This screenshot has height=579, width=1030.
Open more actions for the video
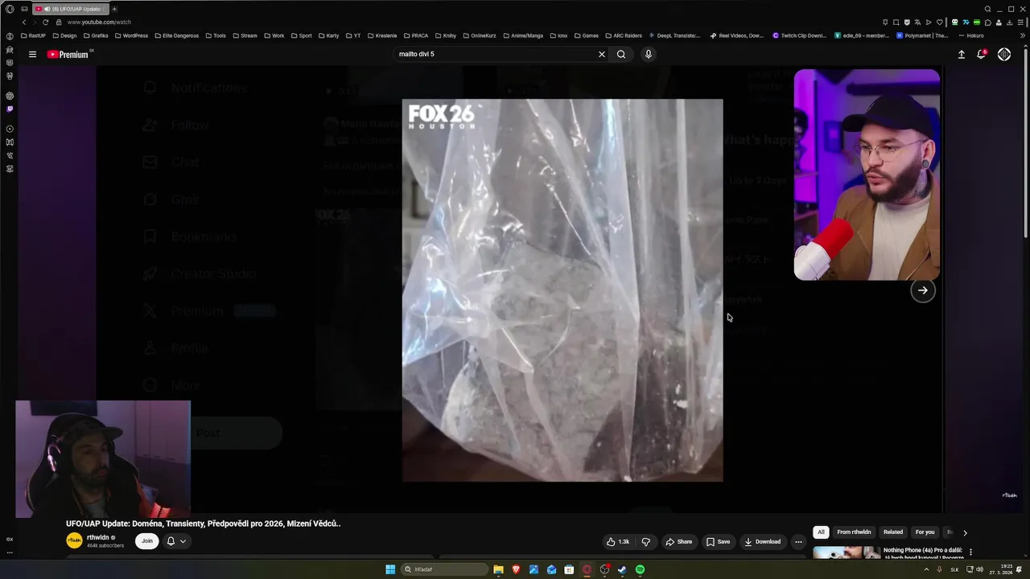pyautogui.click(x=798, y=542)
